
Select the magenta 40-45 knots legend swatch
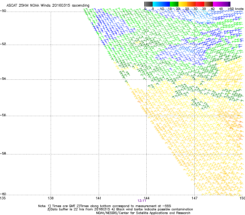point(217,4)
